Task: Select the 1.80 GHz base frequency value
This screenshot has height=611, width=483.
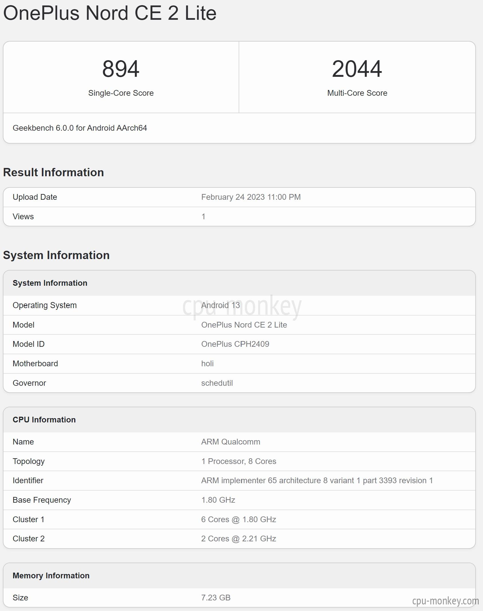Action: [218, 500]
